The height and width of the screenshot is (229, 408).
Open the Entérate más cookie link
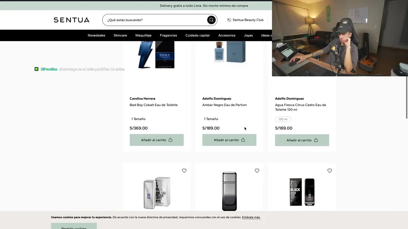point(251,217)
